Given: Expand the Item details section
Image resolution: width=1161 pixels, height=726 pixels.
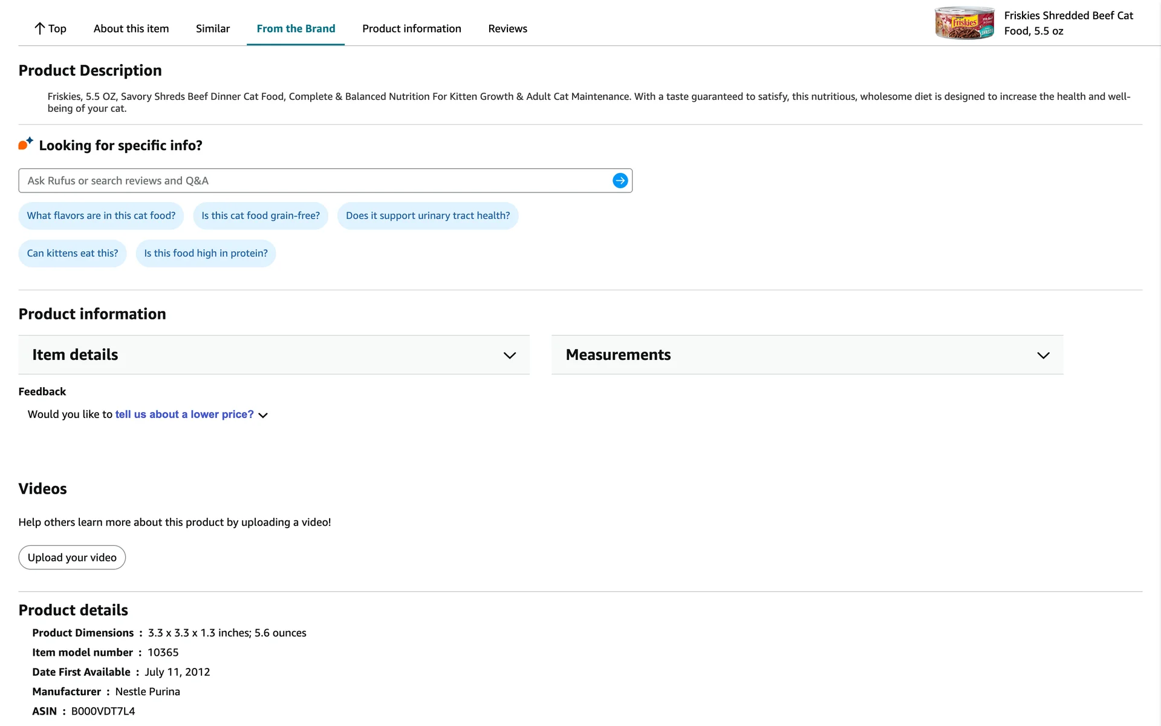Looking at the screenshot, I should coord(273,355).
